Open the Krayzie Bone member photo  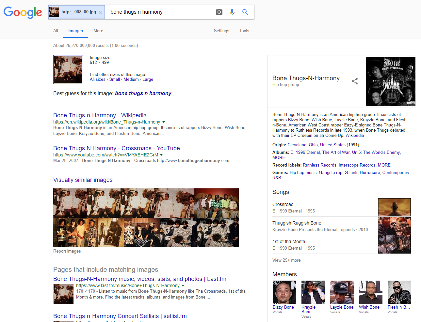click(313, 292)
